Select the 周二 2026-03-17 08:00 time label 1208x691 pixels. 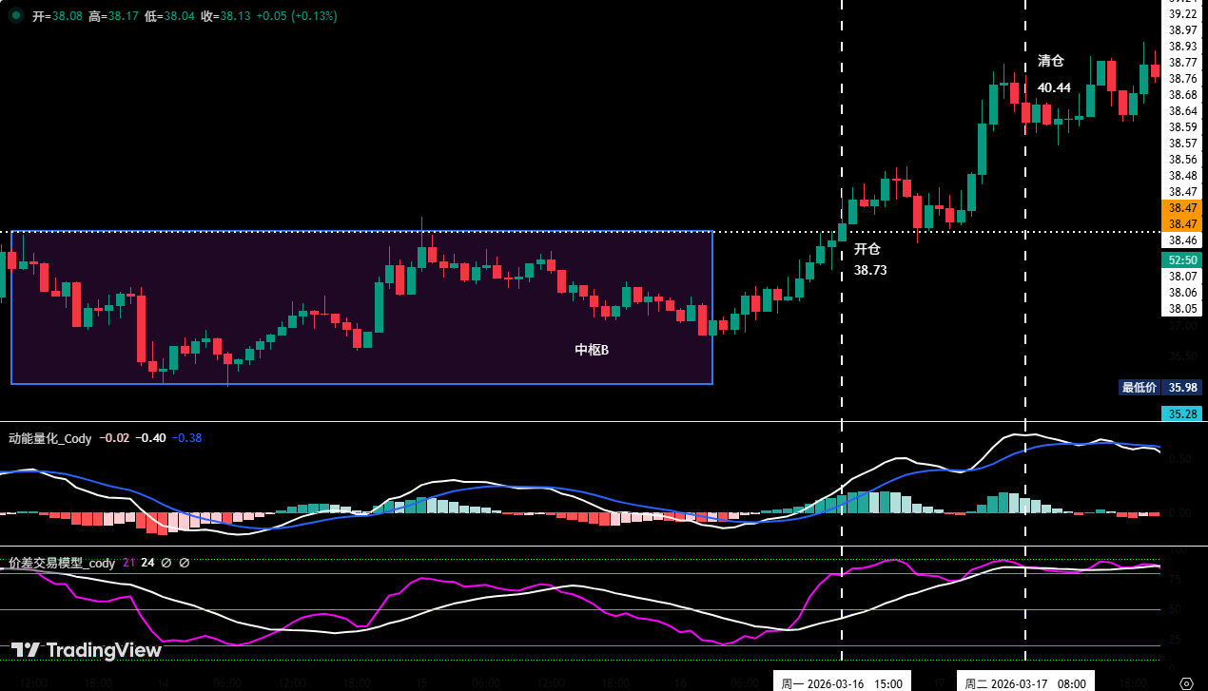[x=1025, y=682]
